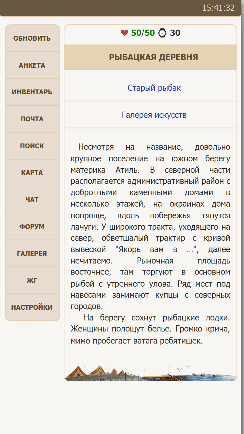Click the ЖГ menu item

click(32, 280)
